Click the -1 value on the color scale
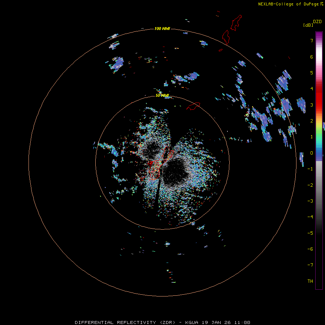This screenshot has height=325, width=325. [310, 169]
